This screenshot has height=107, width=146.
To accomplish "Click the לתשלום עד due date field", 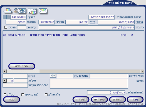I will click(65, 76).
